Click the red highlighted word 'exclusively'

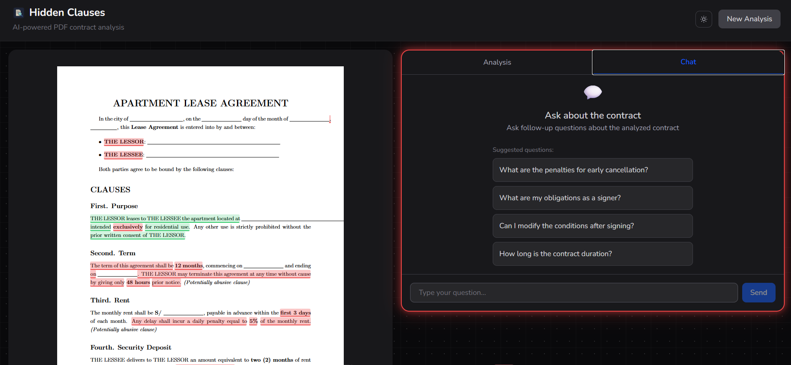click(128, 227)
